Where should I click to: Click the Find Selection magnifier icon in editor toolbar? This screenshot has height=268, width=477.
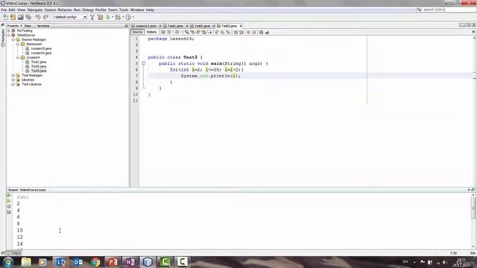[x=187, y=32]
